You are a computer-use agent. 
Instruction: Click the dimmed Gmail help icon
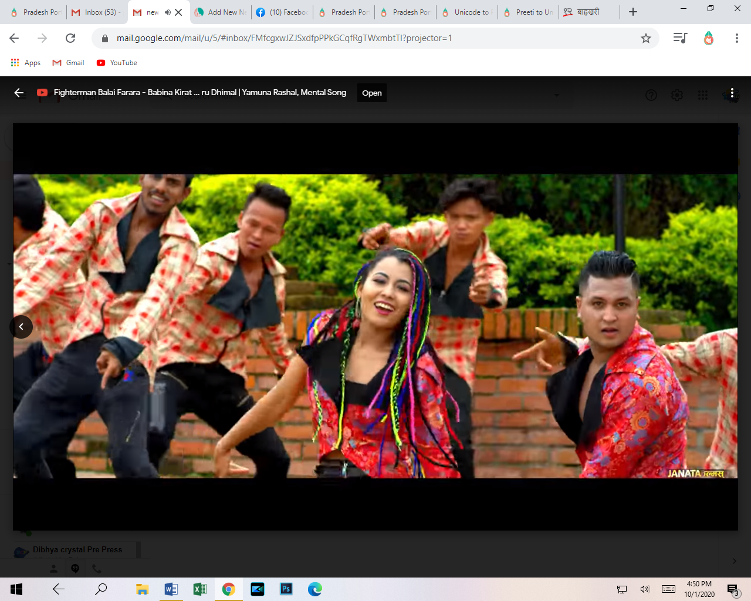tap(651, 95)
